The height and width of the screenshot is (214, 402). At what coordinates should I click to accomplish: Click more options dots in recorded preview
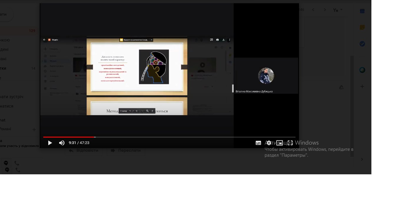pyautogui.click(x=230, y=40)
